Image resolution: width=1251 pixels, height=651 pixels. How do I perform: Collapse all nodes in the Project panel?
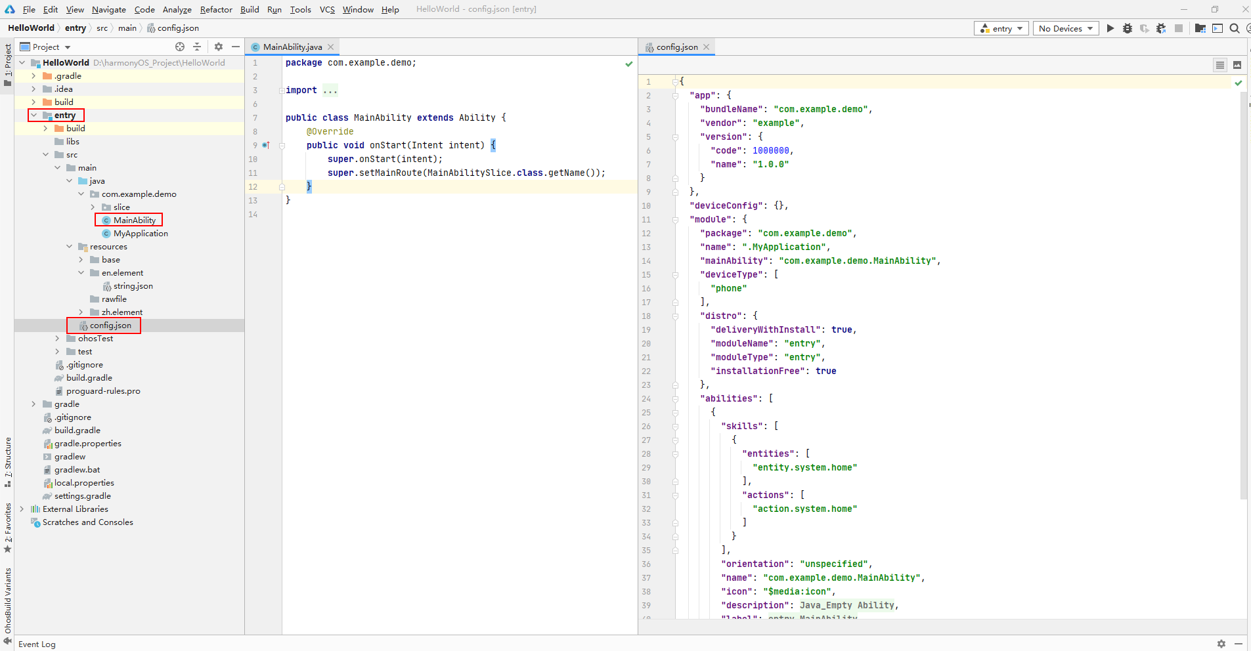pyautogui.click(x=197, y=47)
